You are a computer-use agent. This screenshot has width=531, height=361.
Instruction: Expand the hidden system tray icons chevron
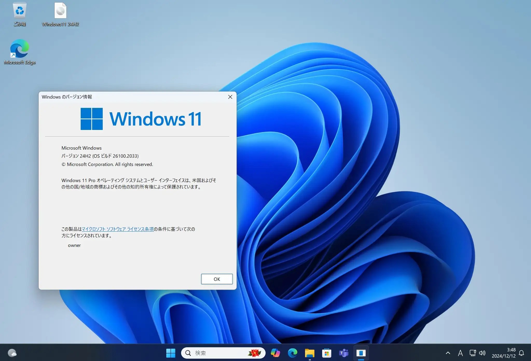[448, 353]
